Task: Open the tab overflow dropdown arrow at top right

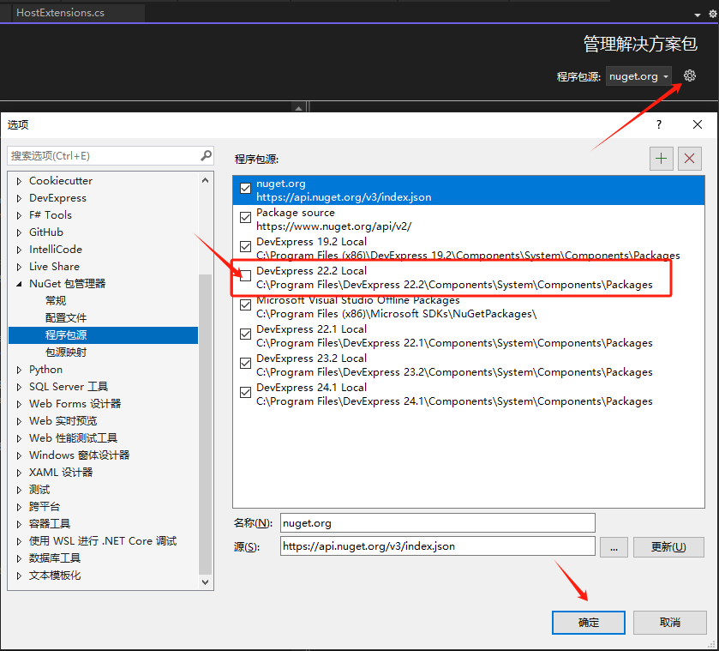Action: [x=697, y=15]
